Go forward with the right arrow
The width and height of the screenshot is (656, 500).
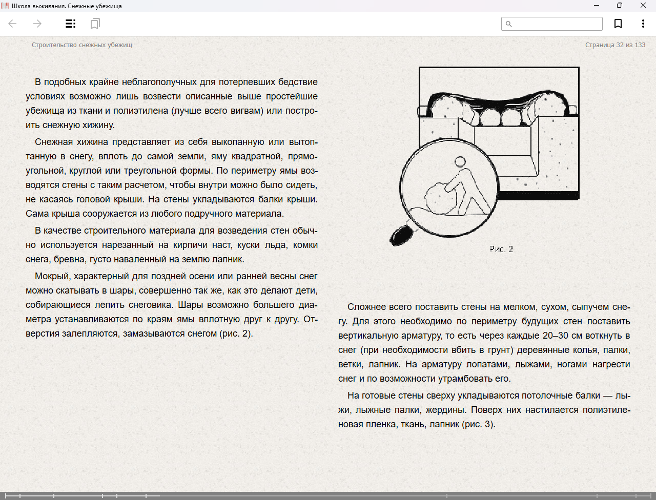37,24
